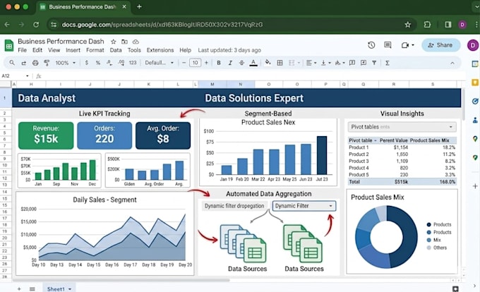This screenshot has height=292, width=480.
Task: Format as currency with dollar icon
Action: coord(87,63)
